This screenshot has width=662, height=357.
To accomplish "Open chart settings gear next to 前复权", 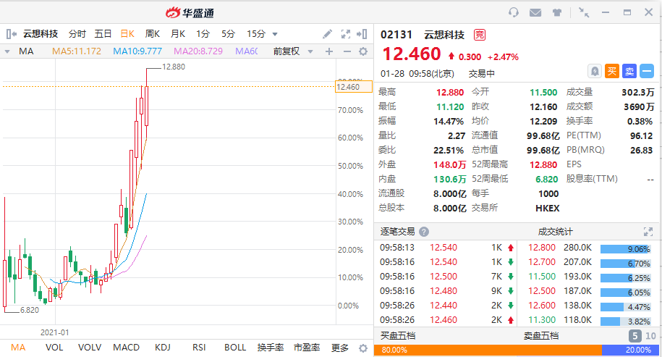I will coord(363,51).
